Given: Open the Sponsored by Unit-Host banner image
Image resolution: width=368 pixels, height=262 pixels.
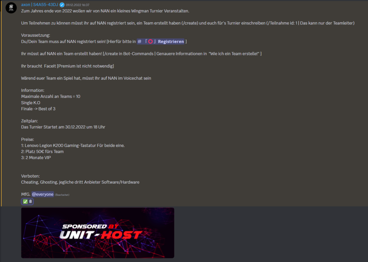Looking at the screenshot, I should click(x=98, y=233).
